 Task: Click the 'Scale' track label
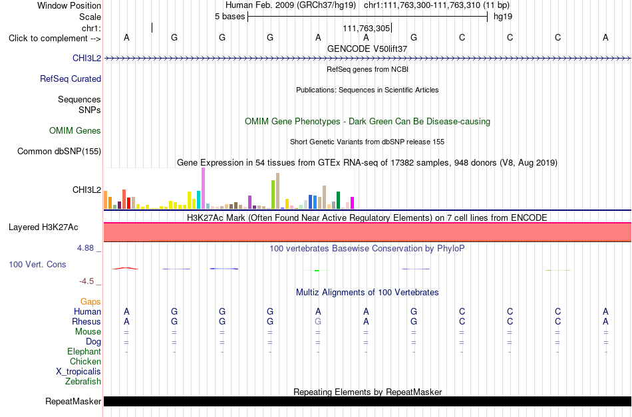tap(90, 17)
